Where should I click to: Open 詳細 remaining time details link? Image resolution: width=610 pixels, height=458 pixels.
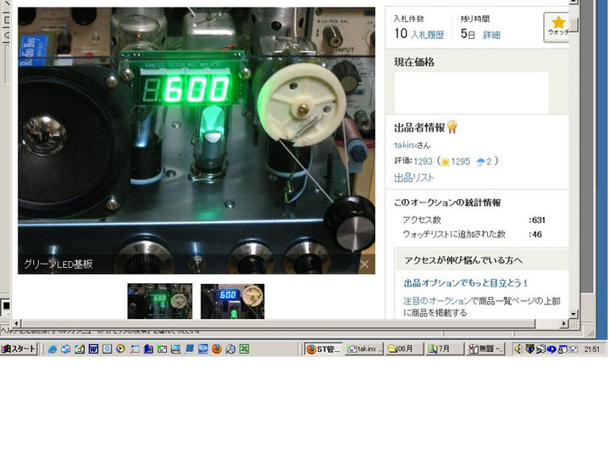tap(491, 36)
